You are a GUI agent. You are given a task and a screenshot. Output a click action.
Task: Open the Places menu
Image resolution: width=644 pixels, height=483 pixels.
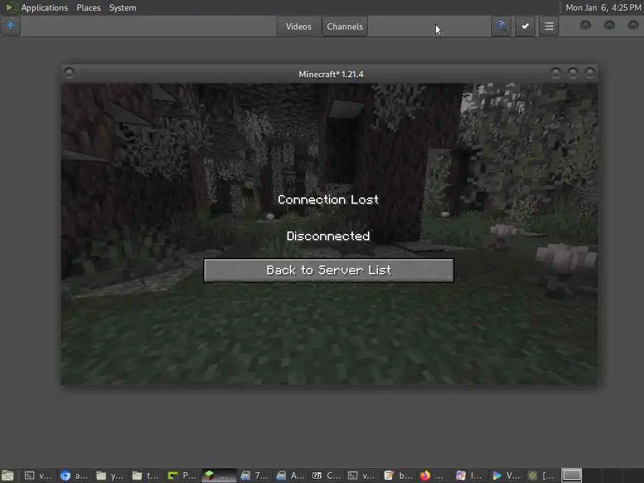click(x=89, y=8)
